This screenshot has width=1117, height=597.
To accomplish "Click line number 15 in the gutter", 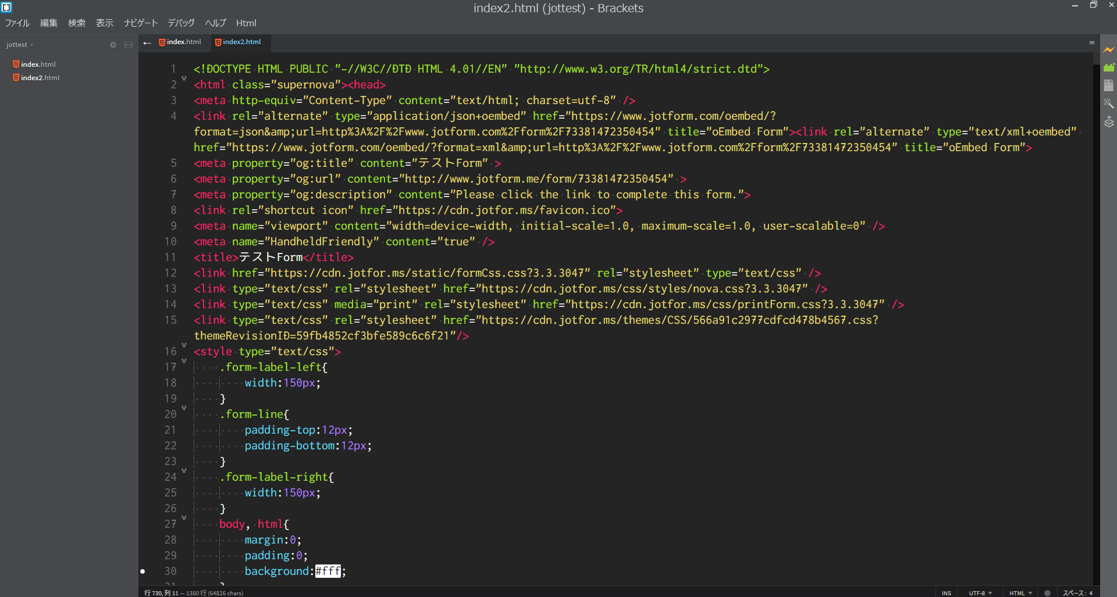I will tap(170, 320).
